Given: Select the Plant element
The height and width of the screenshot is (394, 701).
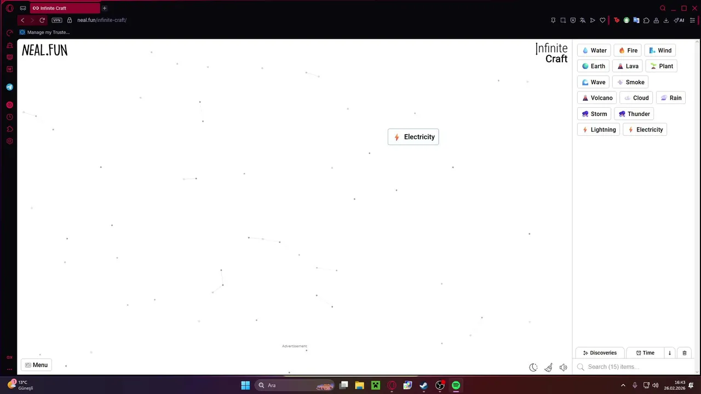Looking at the screenshot, I should click(662, 66).
